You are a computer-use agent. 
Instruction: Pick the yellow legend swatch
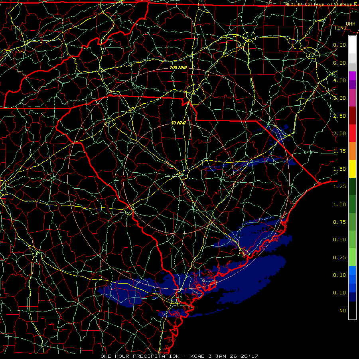pyautogui.click(x=352, y=169)
